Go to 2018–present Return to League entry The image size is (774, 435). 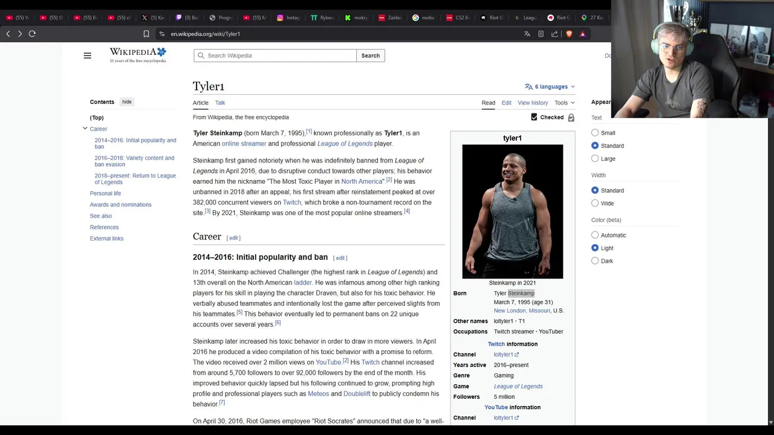coord(135,179)
